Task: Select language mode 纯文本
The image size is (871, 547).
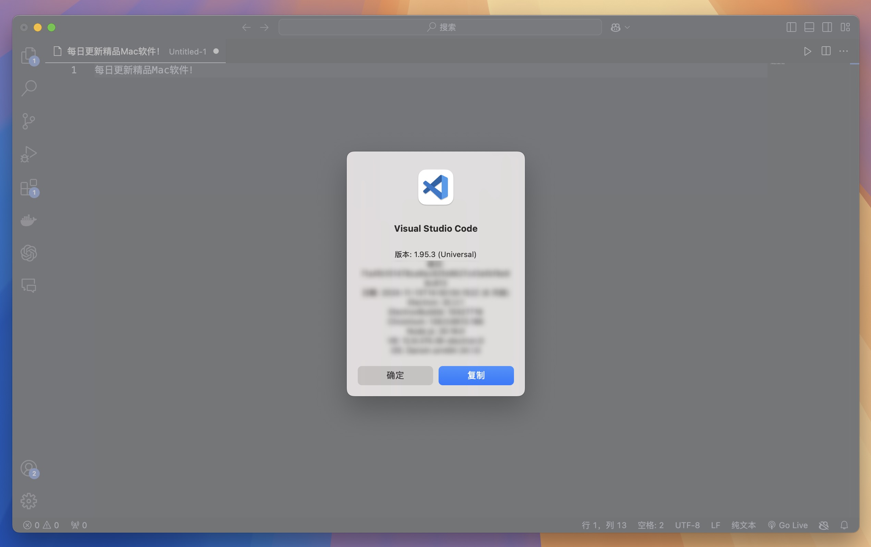Action: tap(744, 525)
